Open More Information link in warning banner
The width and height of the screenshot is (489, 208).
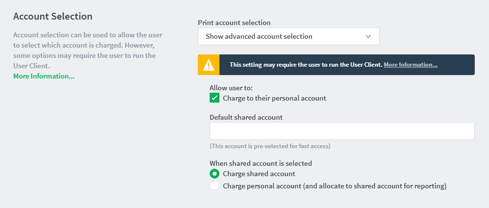click(x=410, y=65)
